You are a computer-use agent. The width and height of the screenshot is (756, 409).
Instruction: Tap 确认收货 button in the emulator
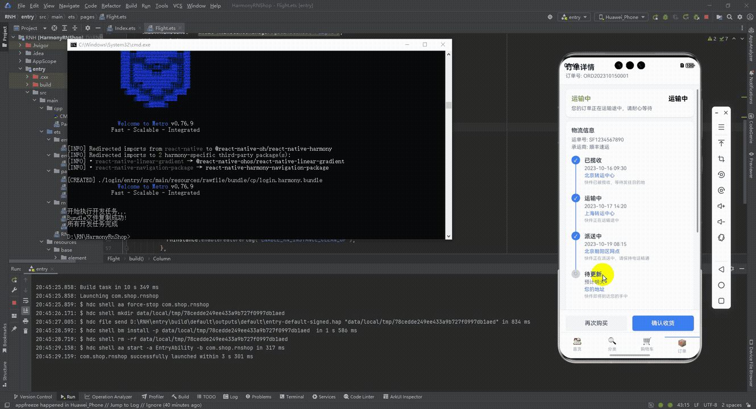[663, 323]
